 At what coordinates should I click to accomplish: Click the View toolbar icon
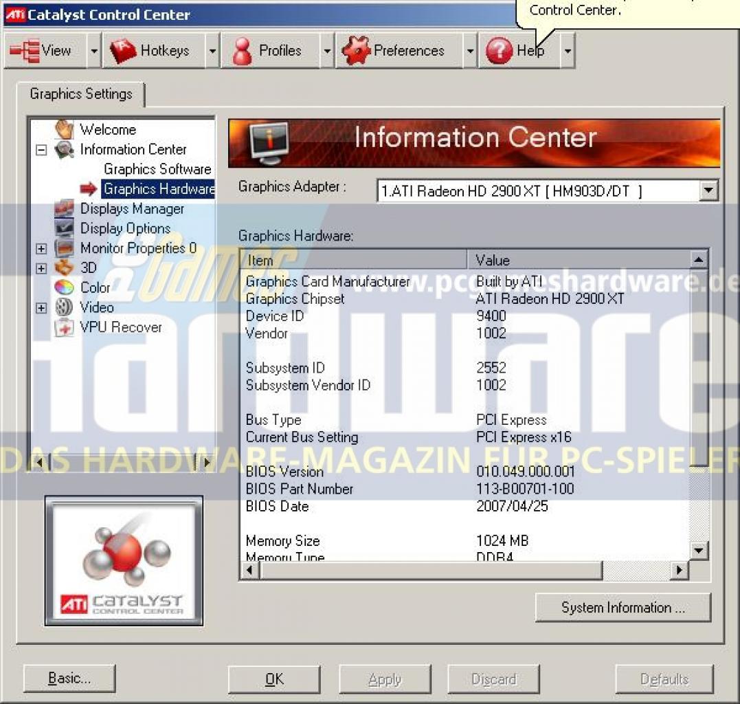[25, 50]
